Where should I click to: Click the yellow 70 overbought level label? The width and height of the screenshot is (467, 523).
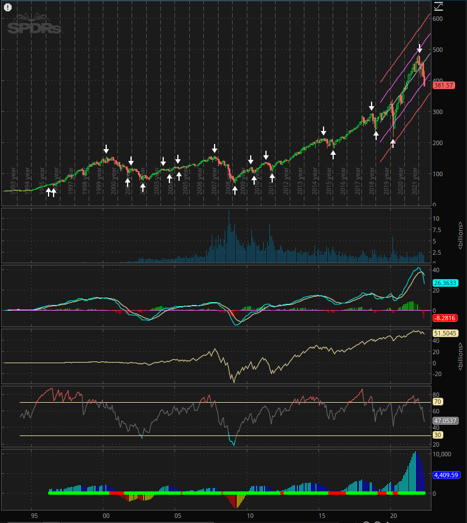[x=437, y=402]
